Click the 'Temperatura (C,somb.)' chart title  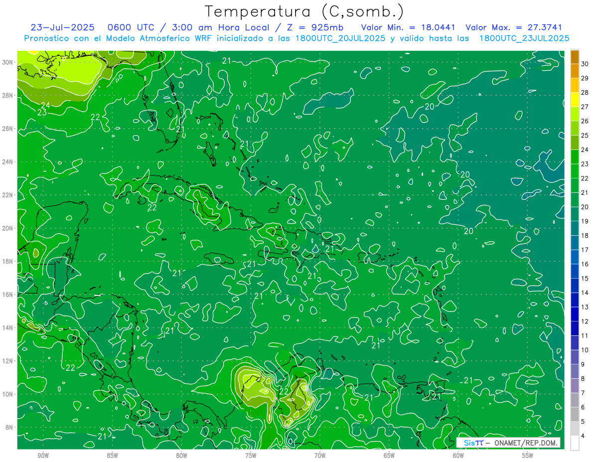click(x=304, y=11)
